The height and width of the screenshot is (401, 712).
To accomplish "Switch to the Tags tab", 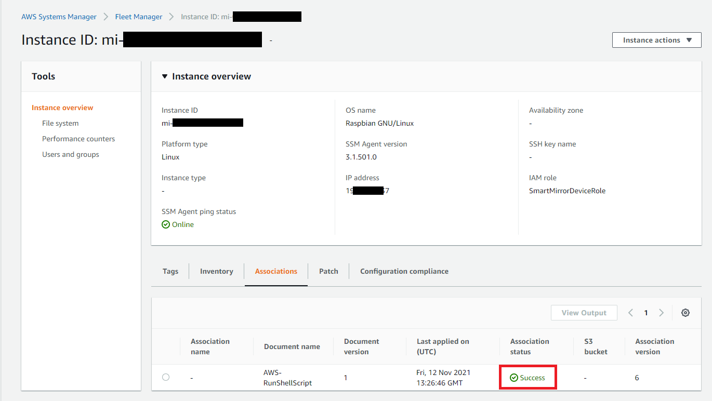I will 170,271.
